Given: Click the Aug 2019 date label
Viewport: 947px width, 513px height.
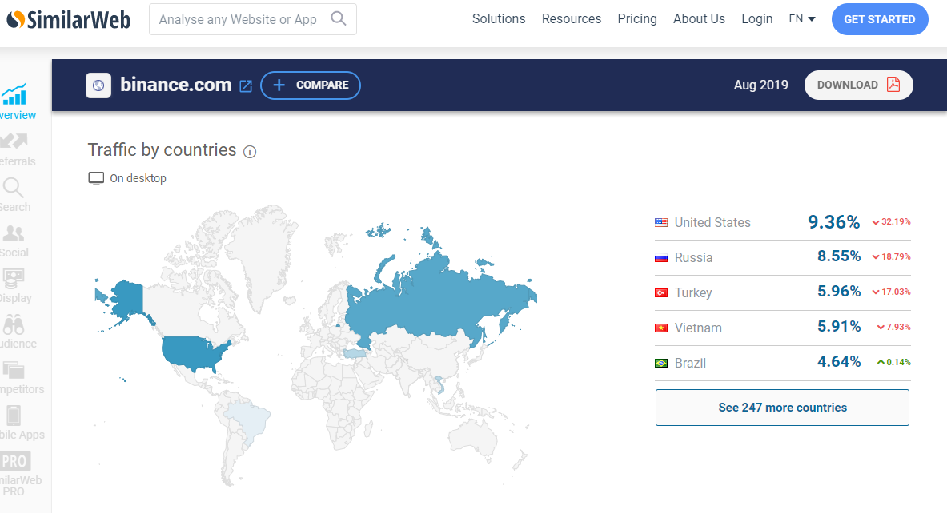Looking at the screenshot, I should pyautogui.click(x=761, y=85).
